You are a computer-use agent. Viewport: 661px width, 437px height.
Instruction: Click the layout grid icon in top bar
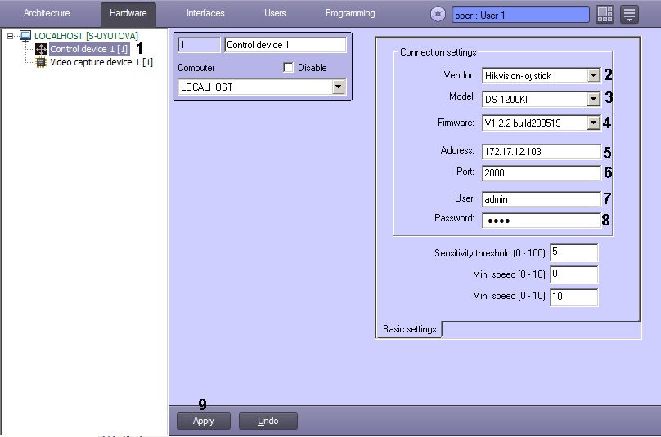click(605, 15)
